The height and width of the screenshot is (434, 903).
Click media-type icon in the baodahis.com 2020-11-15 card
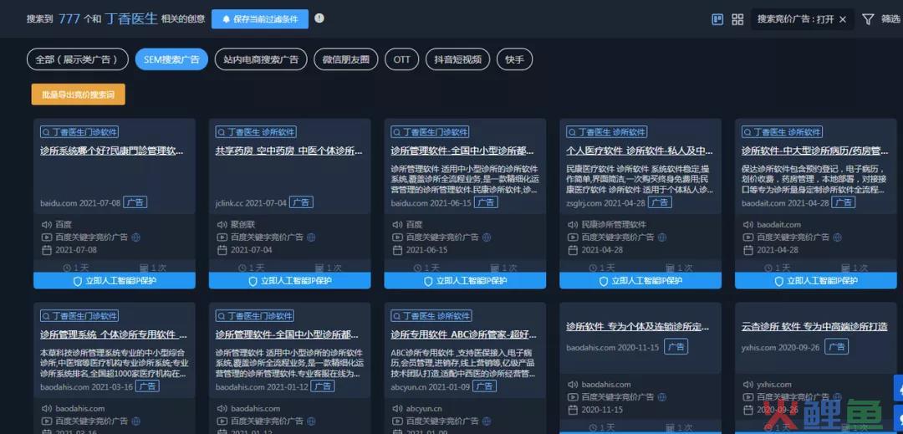573,397
